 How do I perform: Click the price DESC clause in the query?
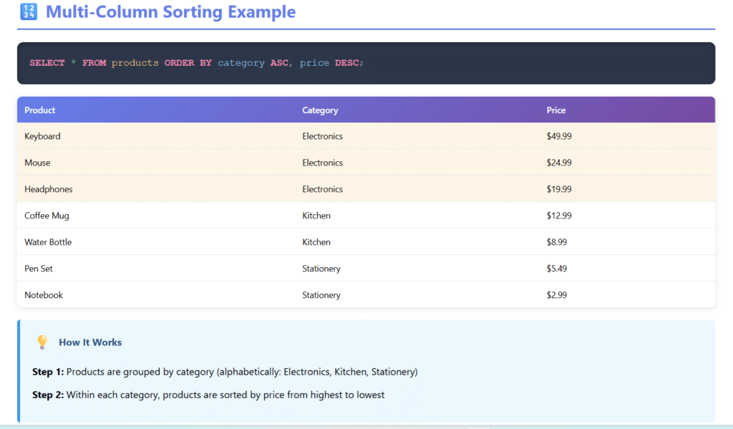tap(329, 63)
